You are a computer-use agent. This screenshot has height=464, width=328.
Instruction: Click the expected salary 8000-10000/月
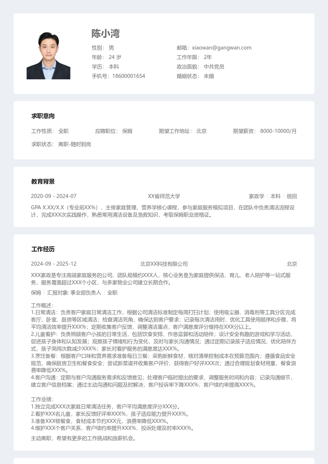point(278,131)
